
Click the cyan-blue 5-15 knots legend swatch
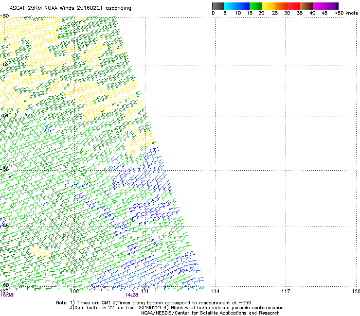[237, 6]
